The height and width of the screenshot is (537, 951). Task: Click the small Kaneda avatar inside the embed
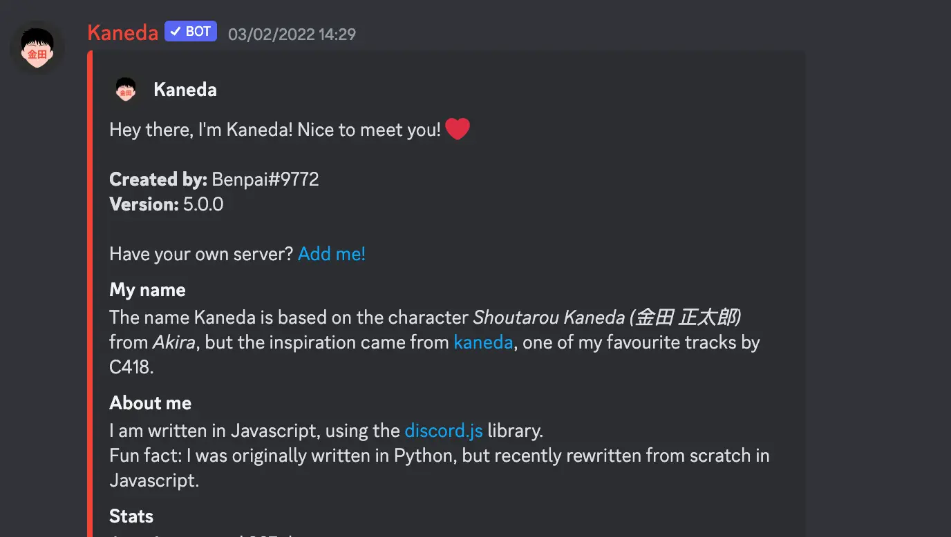(125, 90)
